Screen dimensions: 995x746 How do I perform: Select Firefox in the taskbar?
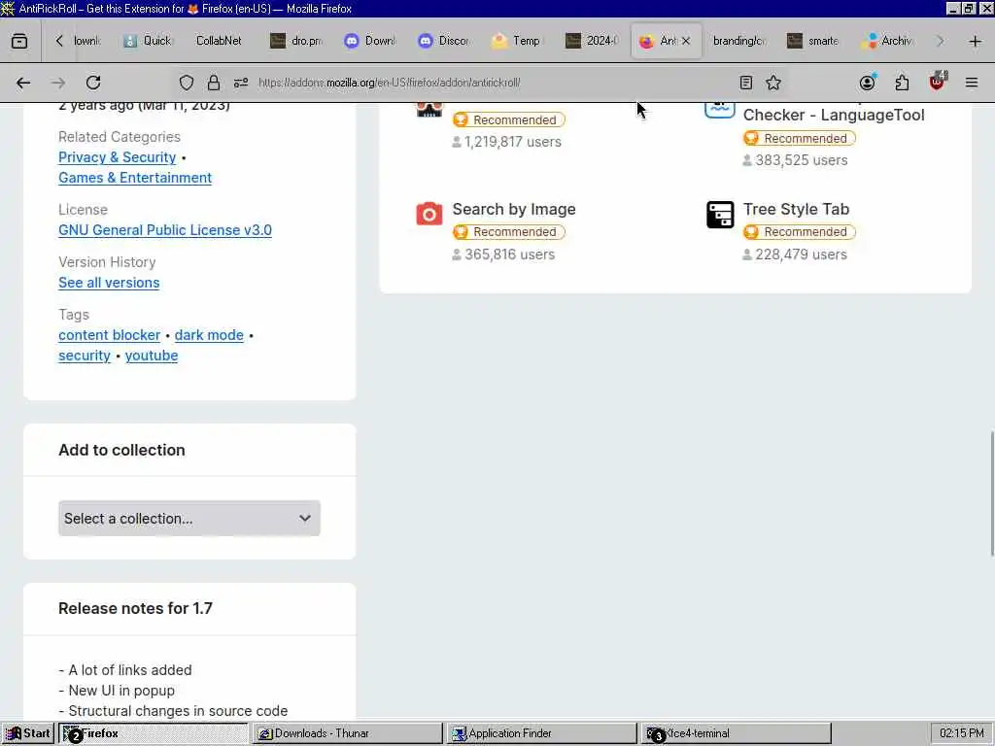click(x=153, y=733)
